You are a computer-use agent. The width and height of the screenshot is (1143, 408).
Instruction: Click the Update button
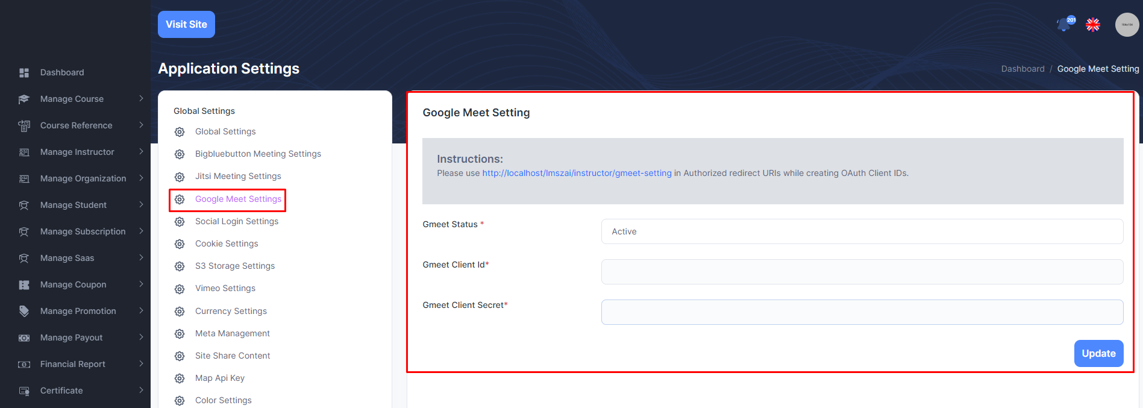pyautogui.click(x=1098, y=353)
